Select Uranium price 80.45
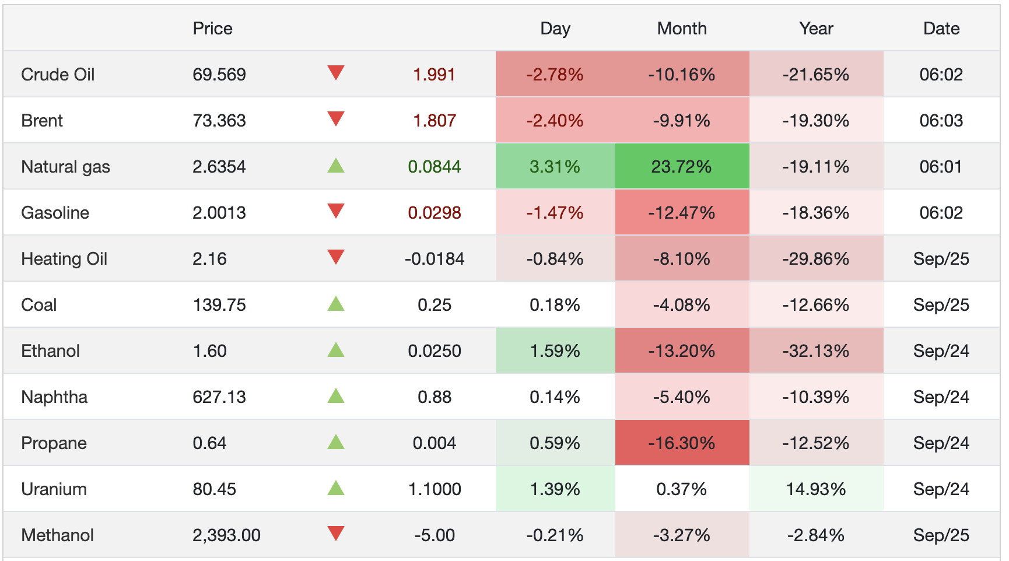This screenshot has width=1009, height=561. pyautogui.click(x=214, y=489)
